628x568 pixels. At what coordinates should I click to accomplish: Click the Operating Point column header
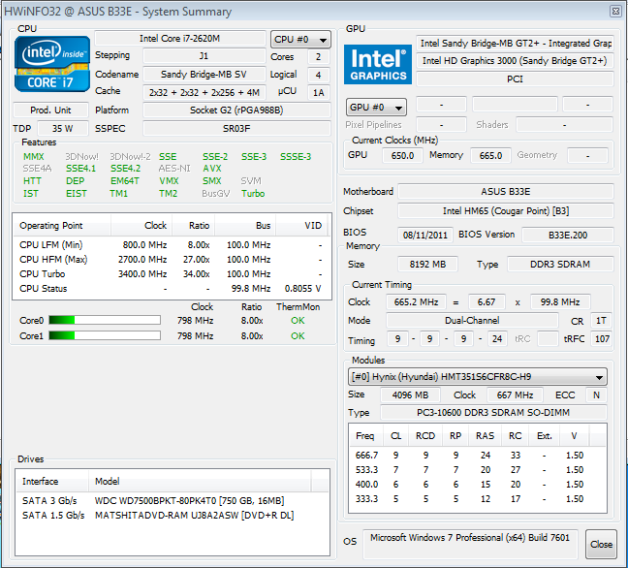coord(62,226)
